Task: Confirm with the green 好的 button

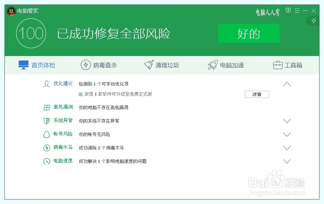Action: coord(249,33)
